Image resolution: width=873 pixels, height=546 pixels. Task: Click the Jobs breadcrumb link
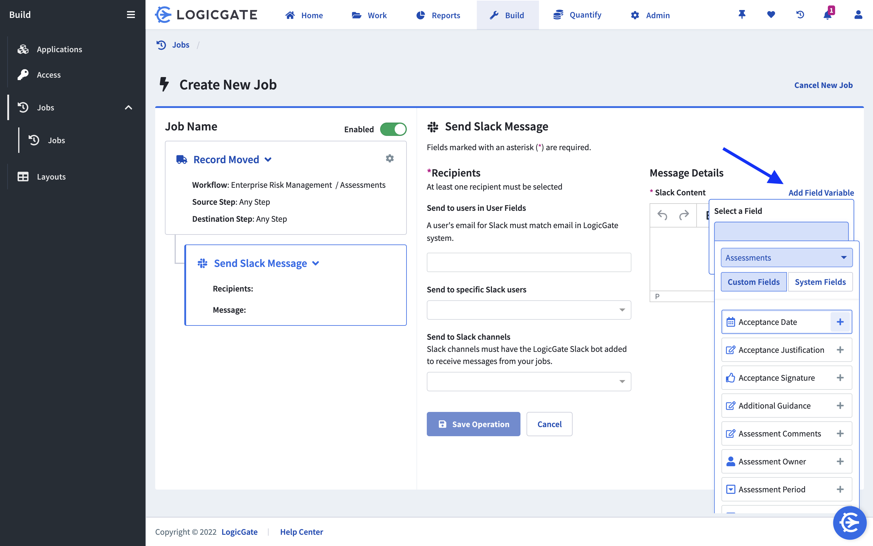pos(181,45)
